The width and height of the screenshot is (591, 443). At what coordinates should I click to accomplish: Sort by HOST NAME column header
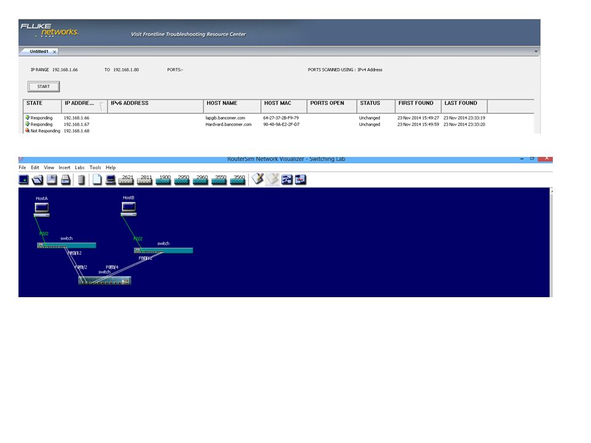pyautogui.click(x=232, y=106)
